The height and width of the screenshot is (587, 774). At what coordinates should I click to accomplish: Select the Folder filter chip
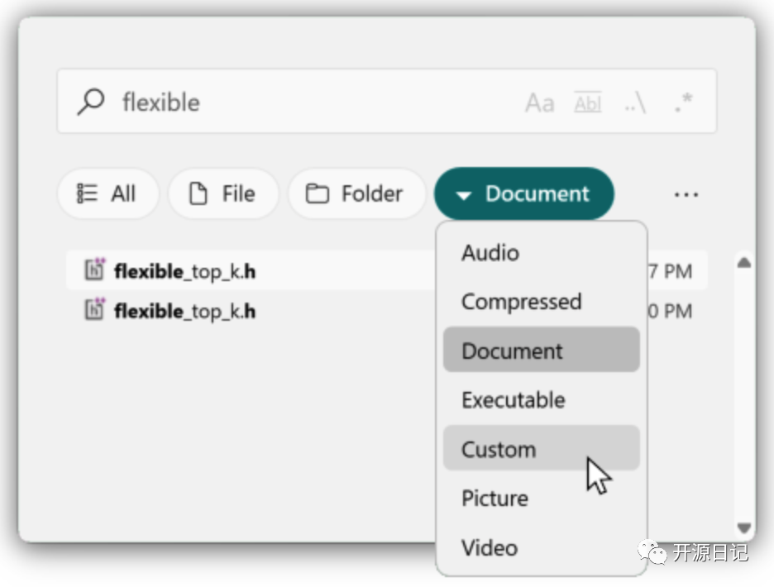point(356,193)
